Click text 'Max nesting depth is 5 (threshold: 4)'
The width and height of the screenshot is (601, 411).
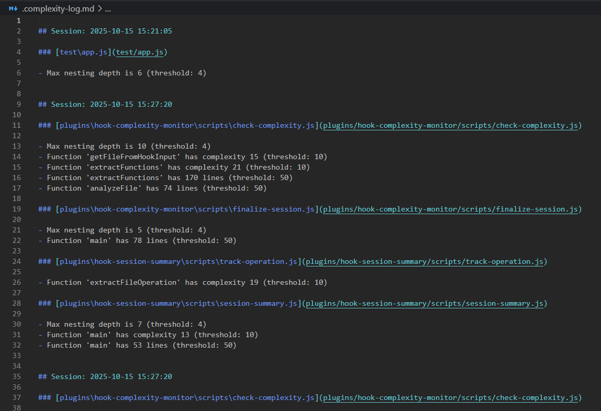(127, 230)
